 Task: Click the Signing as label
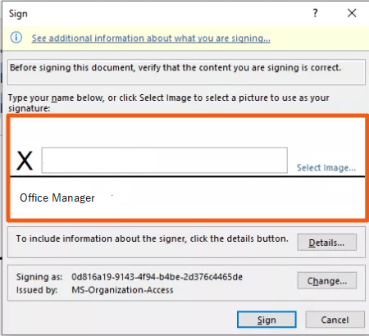[39, 277]
